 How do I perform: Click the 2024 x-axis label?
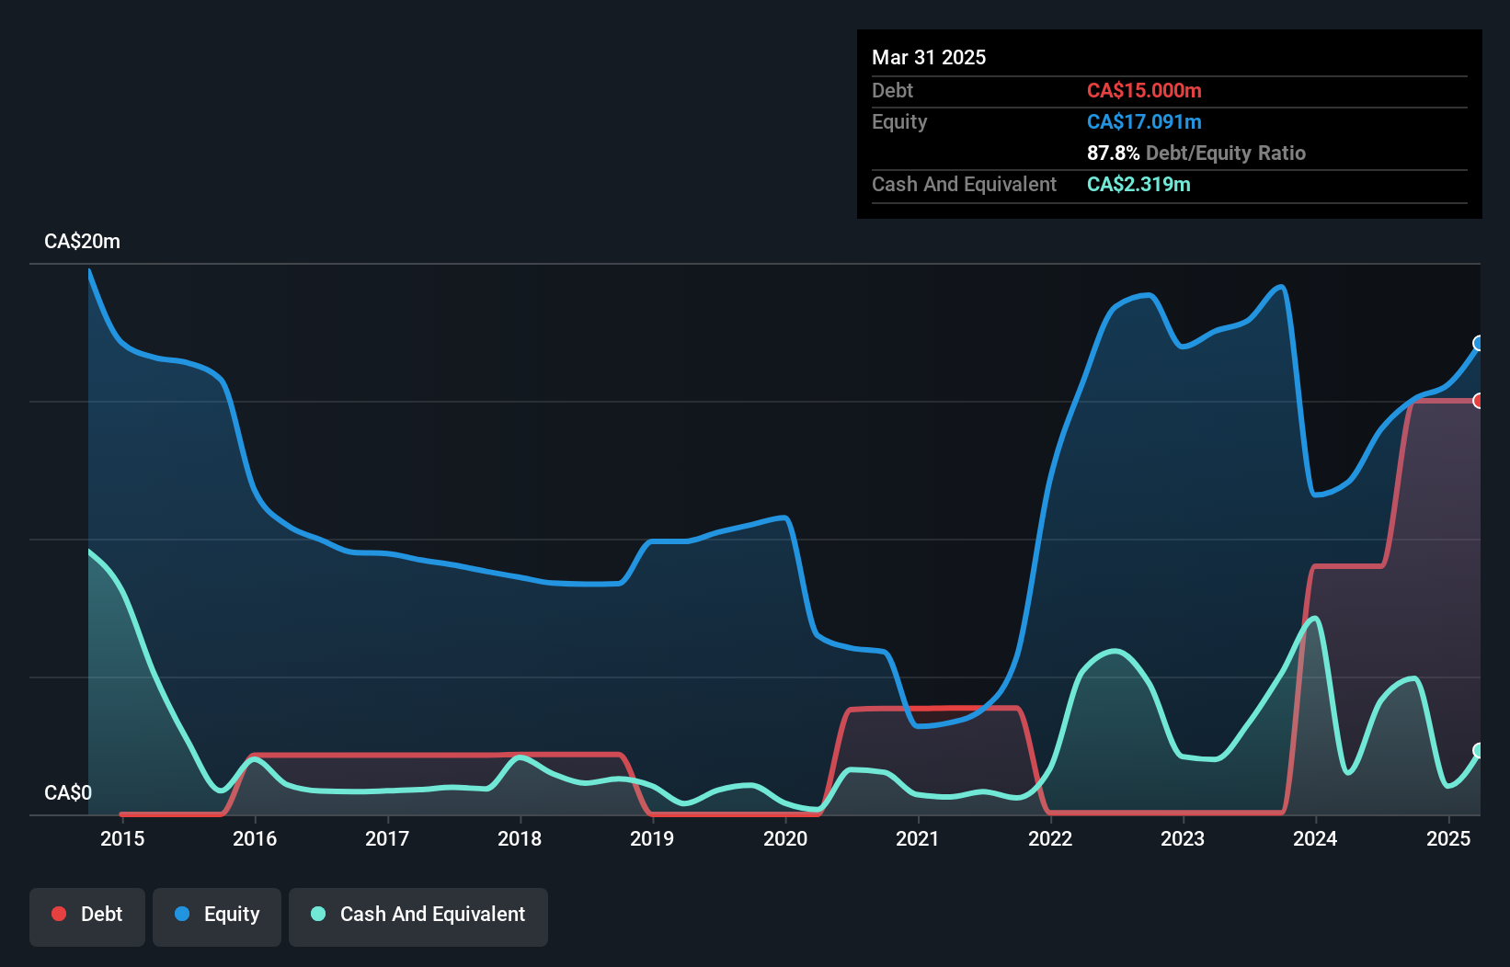coord(1315,838)
